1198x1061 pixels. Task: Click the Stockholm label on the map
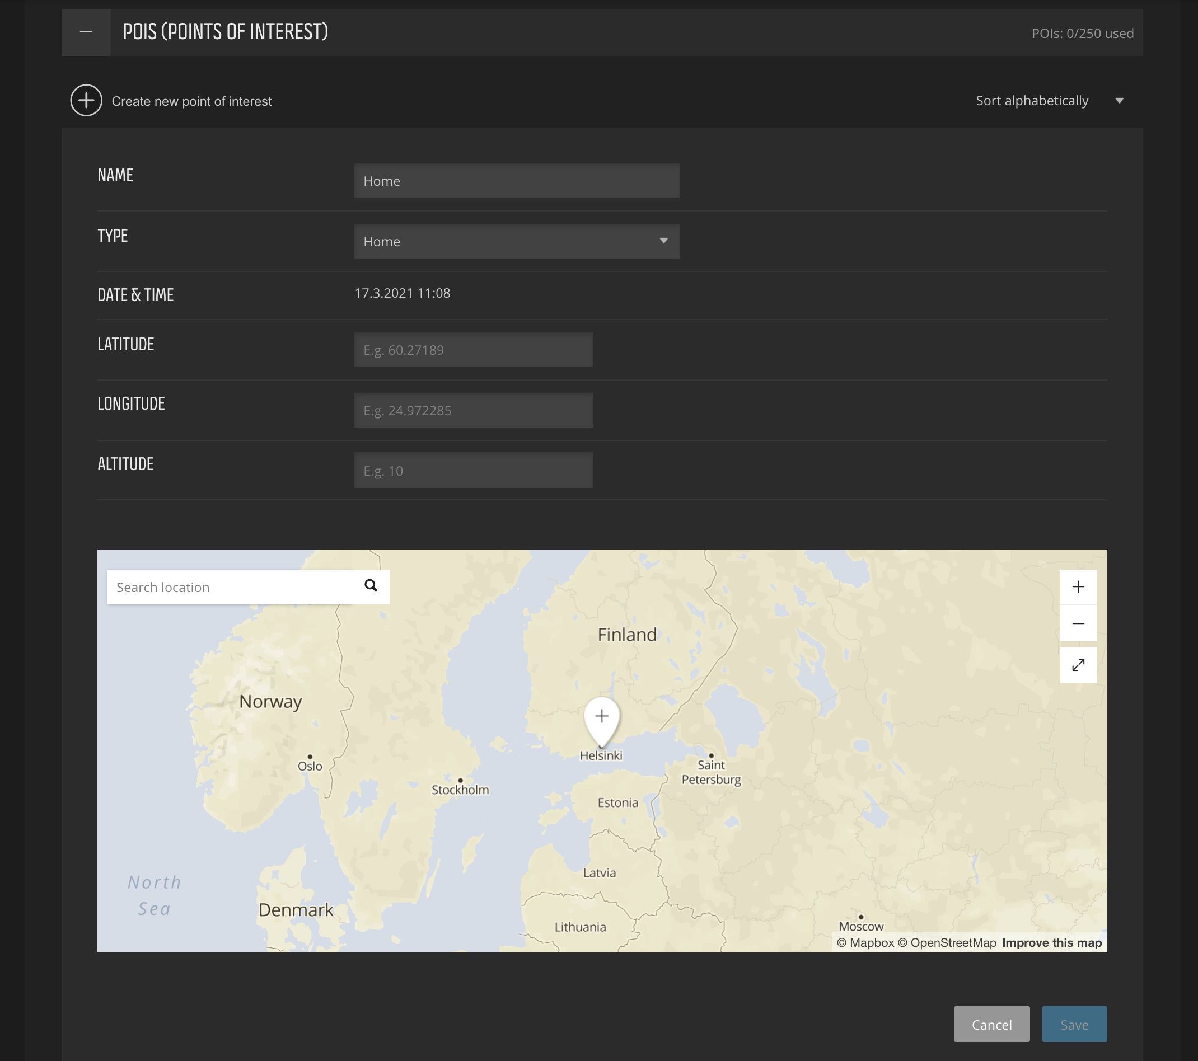[x=460, y=789]
